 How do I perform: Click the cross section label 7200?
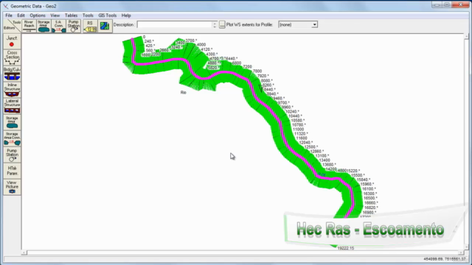pos(248,67)
